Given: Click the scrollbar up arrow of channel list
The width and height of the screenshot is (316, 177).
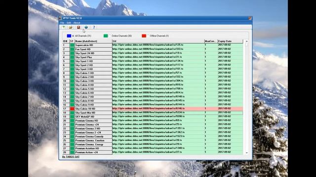Looking at the screenshot, I should (247, 41).
